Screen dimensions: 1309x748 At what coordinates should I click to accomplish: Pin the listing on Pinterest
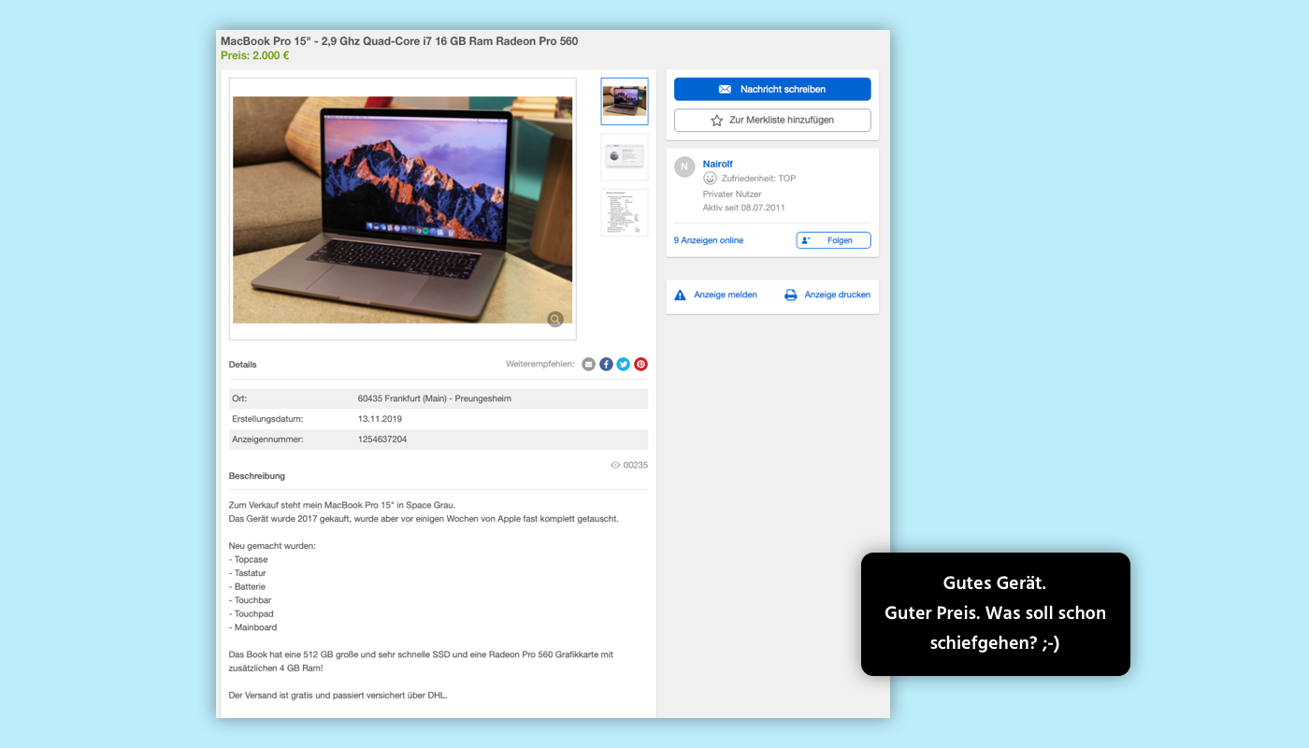(640, 365)
